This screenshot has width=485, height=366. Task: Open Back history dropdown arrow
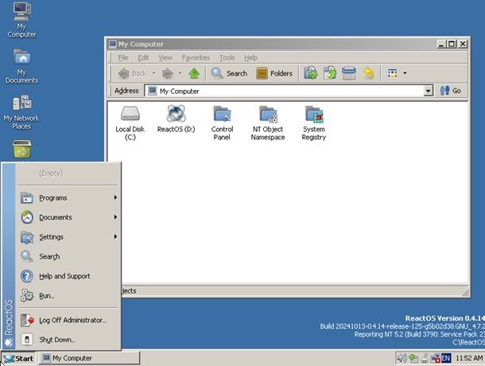(x=153, y=73)
